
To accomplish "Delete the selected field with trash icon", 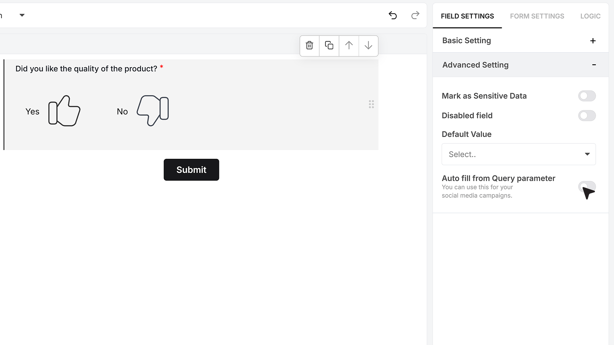I will [x=309, y=46].
